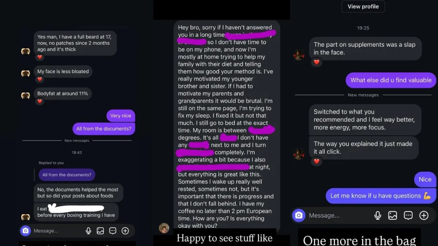Tap heart reaction under supplements message
This screenshot has height=246, width=438.
(x=316, y=62)
